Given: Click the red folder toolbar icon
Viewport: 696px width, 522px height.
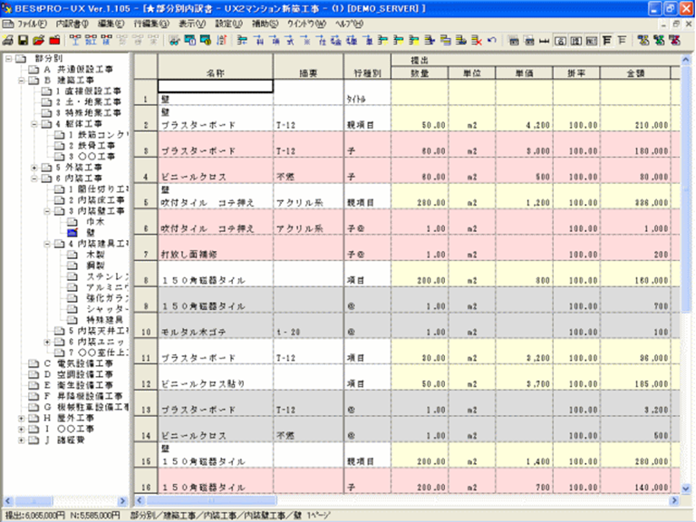Looking at the screenshot, I should point(54,41).
